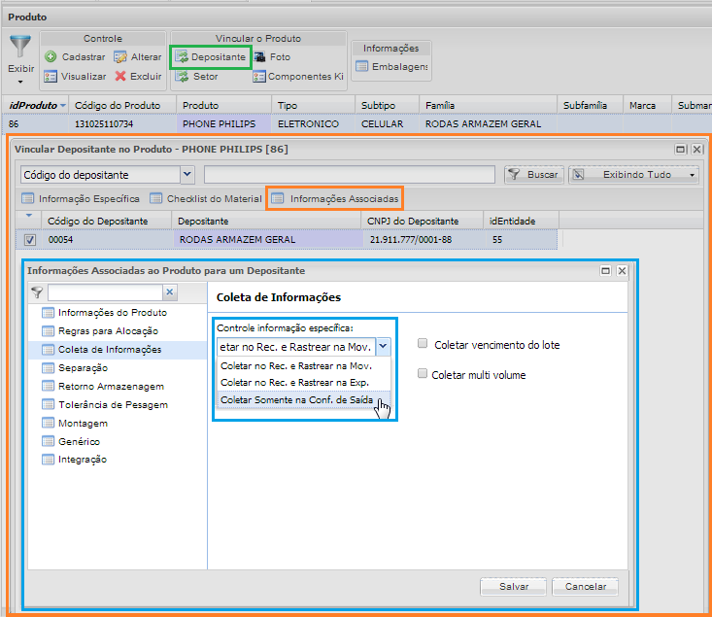Click the tree filter funnel icon

37,292
